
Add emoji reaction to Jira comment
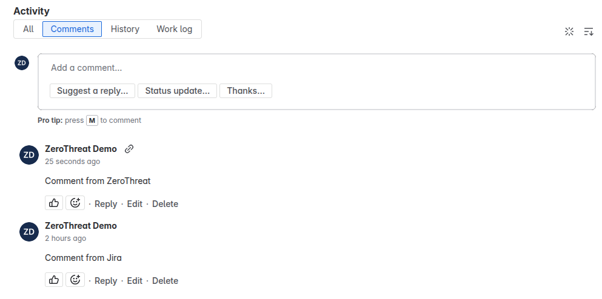point(75,280)
